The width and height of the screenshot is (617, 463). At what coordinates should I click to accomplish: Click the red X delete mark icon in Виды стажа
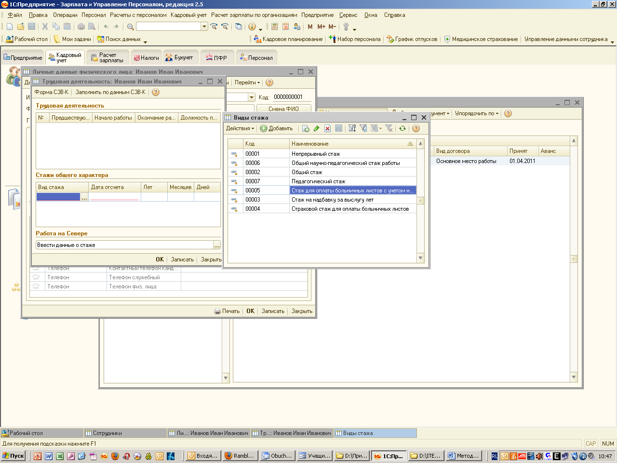coord(327,128)
